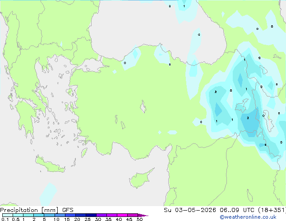Click the '45' legend scale label
This screenshot has width=286, height=221.
[129, 219]
